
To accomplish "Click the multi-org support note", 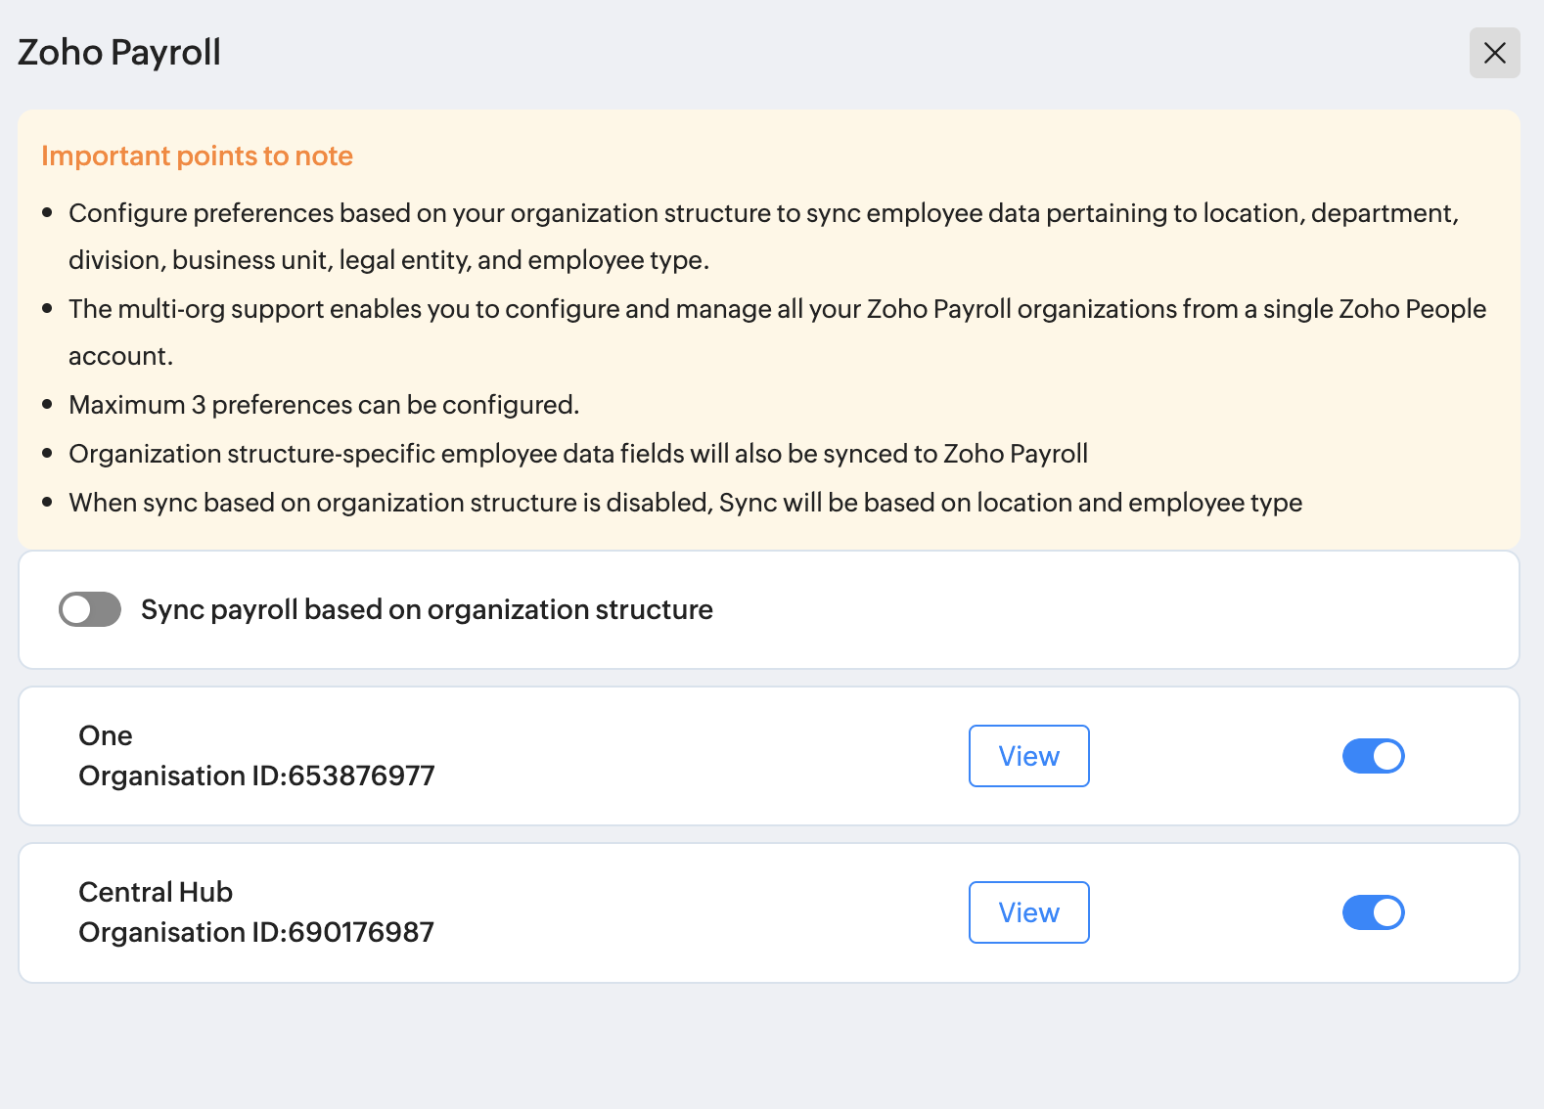I will tap(777, 309).
